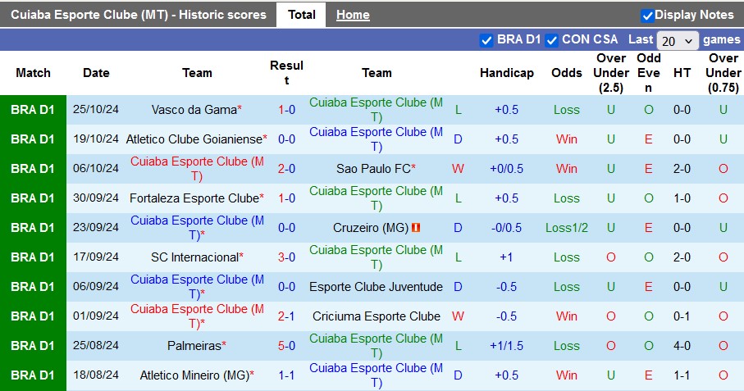Open the Fortaleza Esporte Clube link
744x391 pixels.
coord(194,198)
